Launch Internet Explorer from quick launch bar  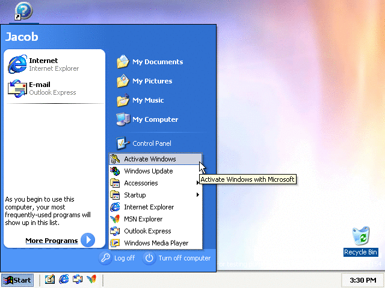click(64, 279)
